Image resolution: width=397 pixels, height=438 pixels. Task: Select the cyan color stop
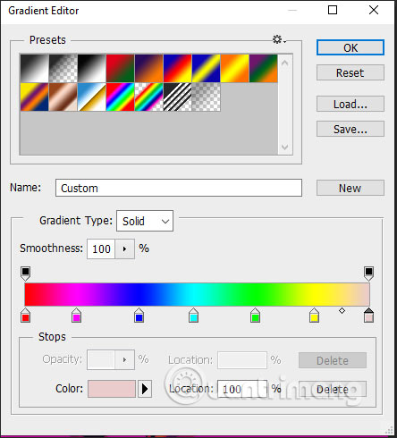(193, 316)
